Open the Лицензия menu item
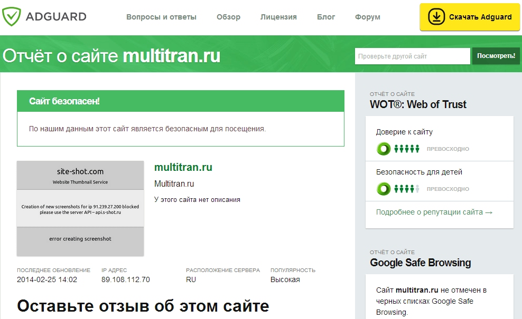522x319 pixels. click(x=278, y=17)
